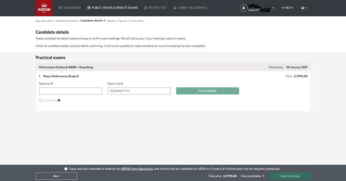This screenshot has height=181, width=346.
Task: Click the Dashboard list icon
Action: point(60,8)
